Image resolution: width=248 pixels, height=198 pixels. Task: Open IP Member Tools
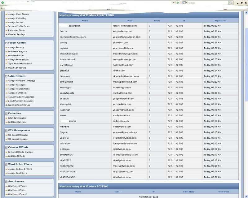16,30
